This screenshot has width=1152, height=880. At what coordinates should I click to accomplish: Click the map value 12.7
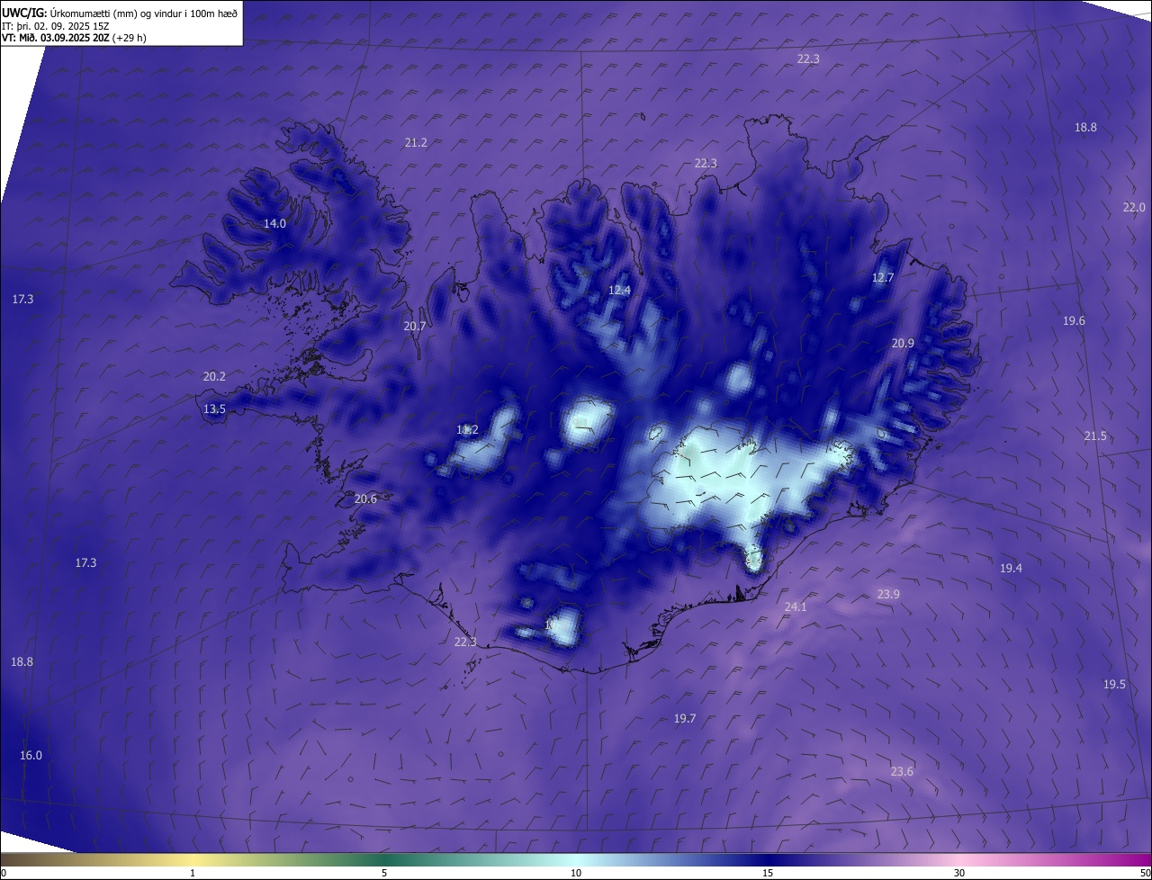click(x=883, y=277)
